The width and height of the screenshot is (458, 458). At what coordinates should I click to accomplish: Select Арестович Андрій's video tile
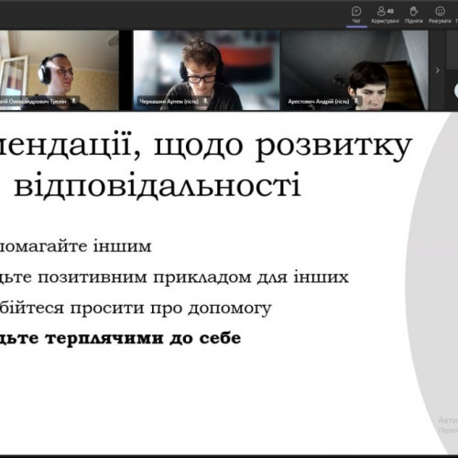click(x=354, y=70)
